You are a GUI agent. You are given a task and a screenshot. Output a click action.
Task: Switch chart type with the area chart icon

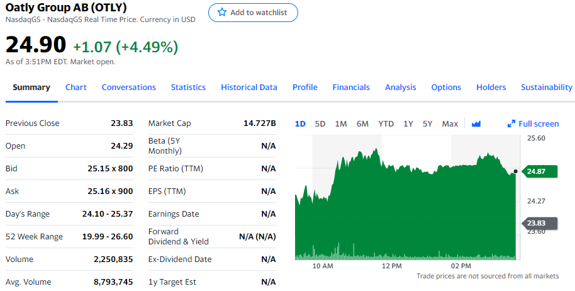[x=476, y=123]
